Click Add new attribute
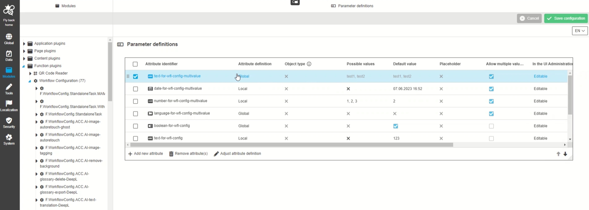The image size is (589, 210). coord(146,154)
